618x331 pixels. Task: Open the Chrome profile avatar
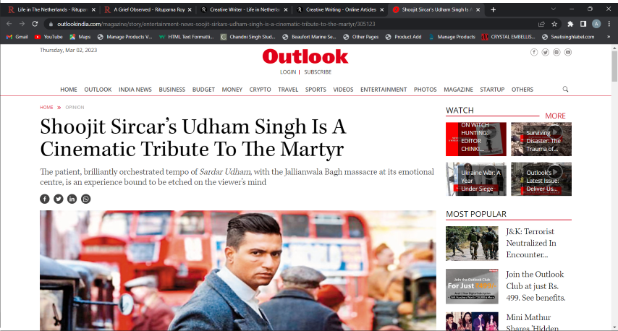point(596,24)
